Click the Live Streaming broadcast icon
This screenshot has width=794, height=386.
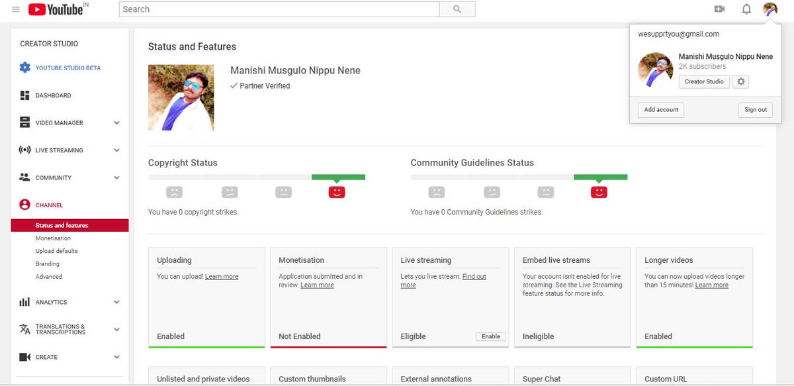point(25,150)
